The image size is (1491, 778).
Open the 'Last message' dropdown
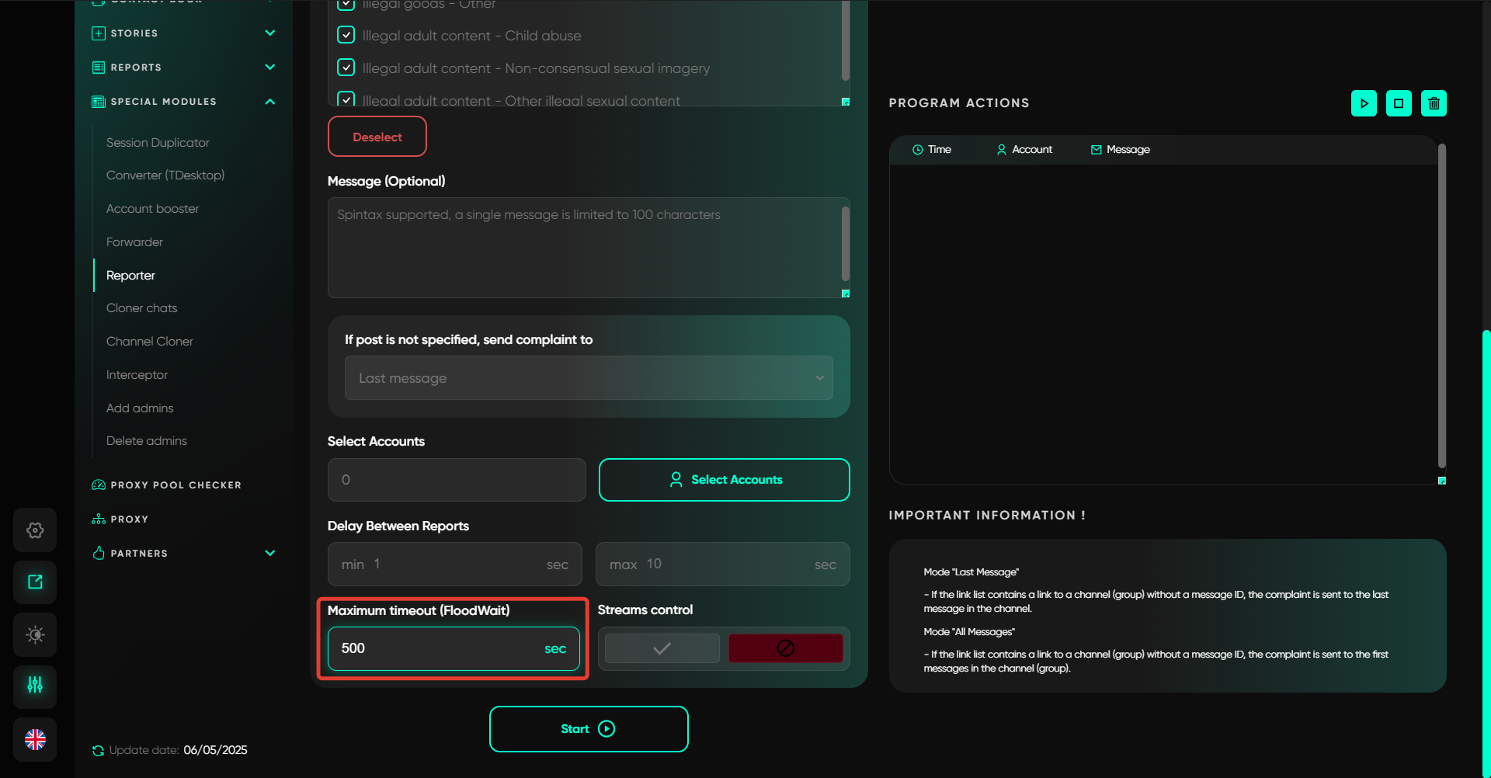[589, 378]
